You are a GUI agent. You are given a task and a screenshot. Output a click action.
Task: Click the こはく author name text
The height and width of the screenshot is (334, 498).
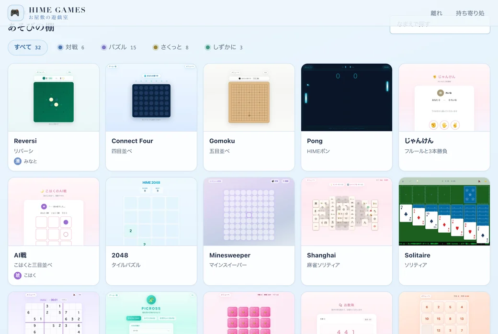click(30, 275)
